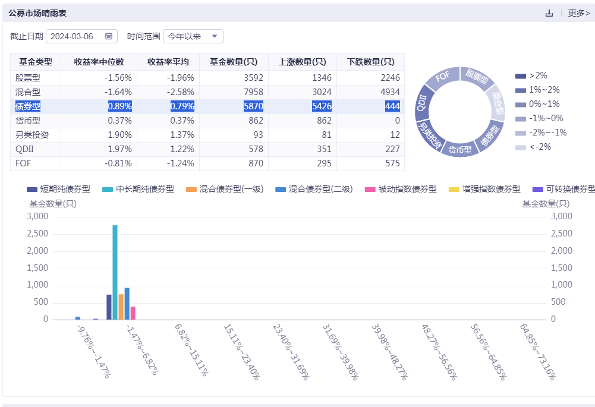Screen dimensions: 595x407
Task: Sort by the 收益率中位数 column header
Action: [99, 62]
